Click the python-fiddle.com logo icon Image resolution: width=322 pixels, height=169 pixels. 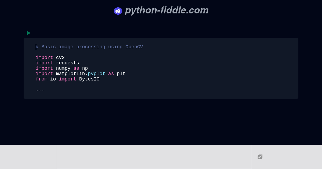point(118,11)
